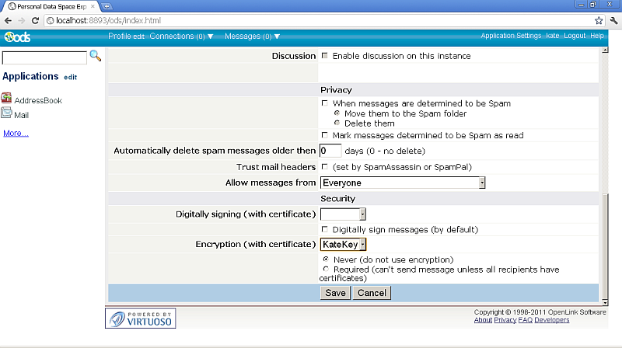Click the search magnifier icon

click(x=96, y=56)
